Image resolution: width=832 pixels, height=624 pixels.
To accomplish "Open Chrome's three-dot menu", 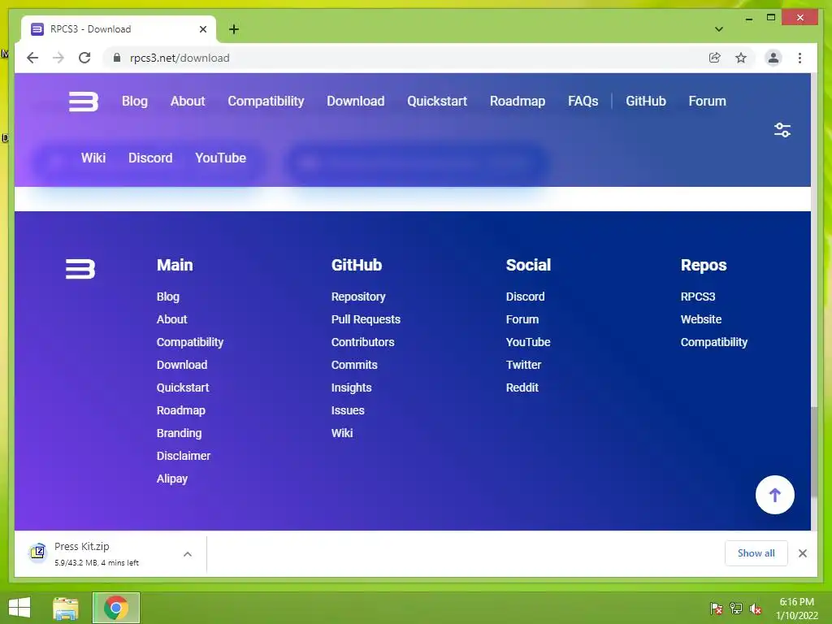I will (799, 58).
